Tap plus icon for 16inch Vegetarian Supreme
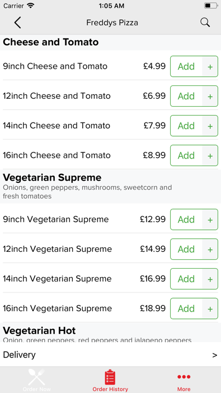221x393 pixels. 210,308
